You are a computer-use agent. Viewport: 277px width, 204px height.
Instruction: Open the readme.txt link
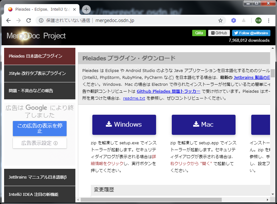[x=134, y=98]
